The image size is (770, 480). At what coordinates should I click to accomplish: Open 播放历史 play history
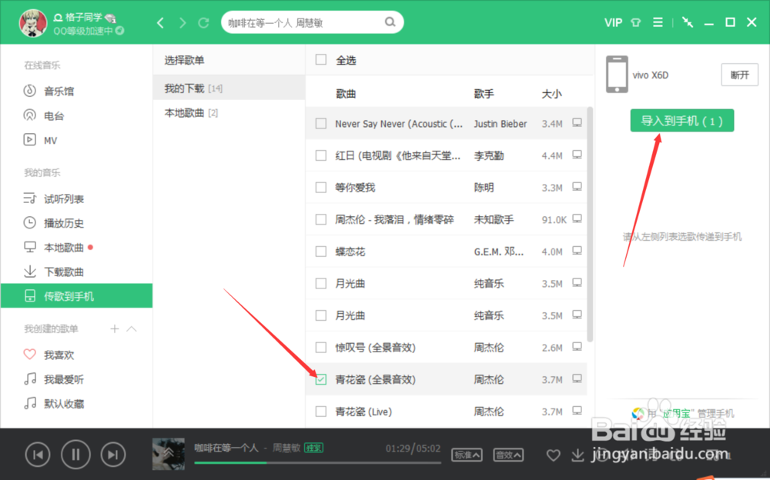[54, 223]
